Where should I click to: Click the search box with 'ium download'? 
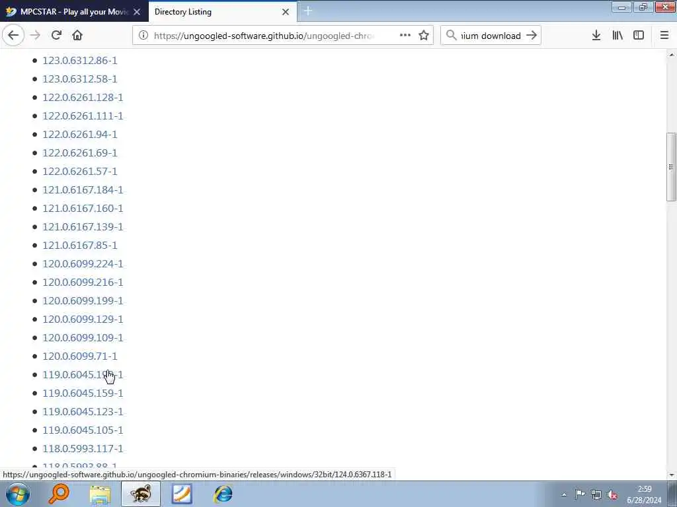click(491, 36)
